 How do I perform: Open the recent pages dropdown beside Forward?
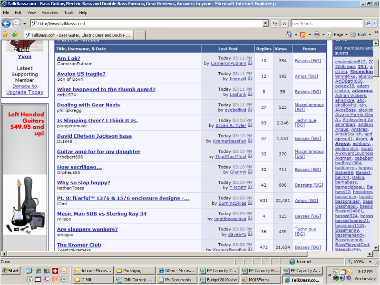click(x=24, y=24)
